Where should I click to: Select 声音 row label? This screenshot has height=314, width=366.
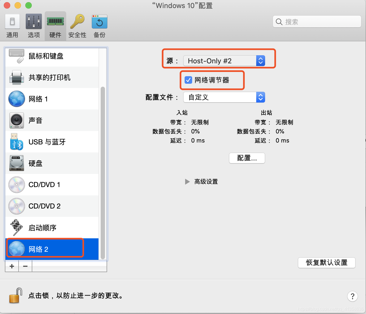(x=36, y=120)
